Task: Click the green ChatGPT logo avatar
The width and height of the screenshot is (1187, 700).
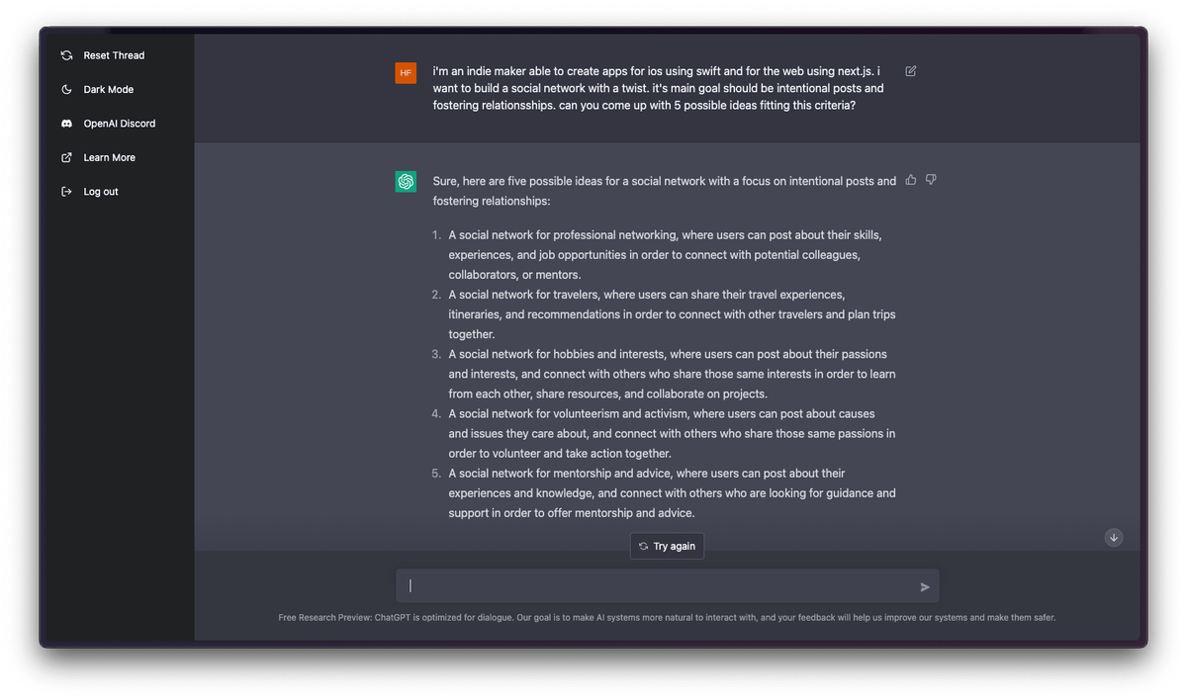Action: pyautogui.click(x=406, y=182)
